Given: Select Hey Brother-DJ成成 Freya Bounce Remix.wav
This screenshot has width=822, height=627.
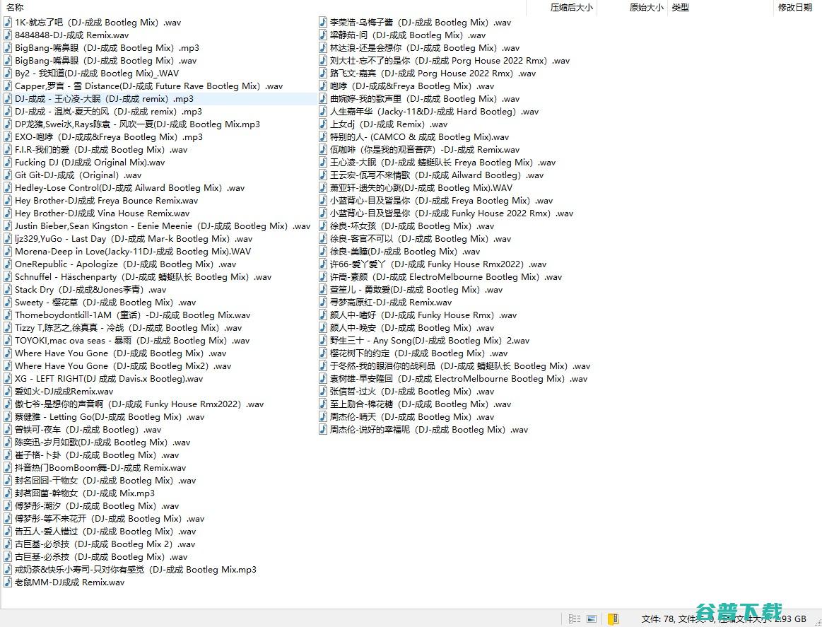Looking at the screenshot, I should (107, 200).
